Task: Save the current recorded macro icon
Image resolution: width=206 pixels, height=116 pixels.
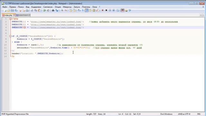Action: [117, 10]
